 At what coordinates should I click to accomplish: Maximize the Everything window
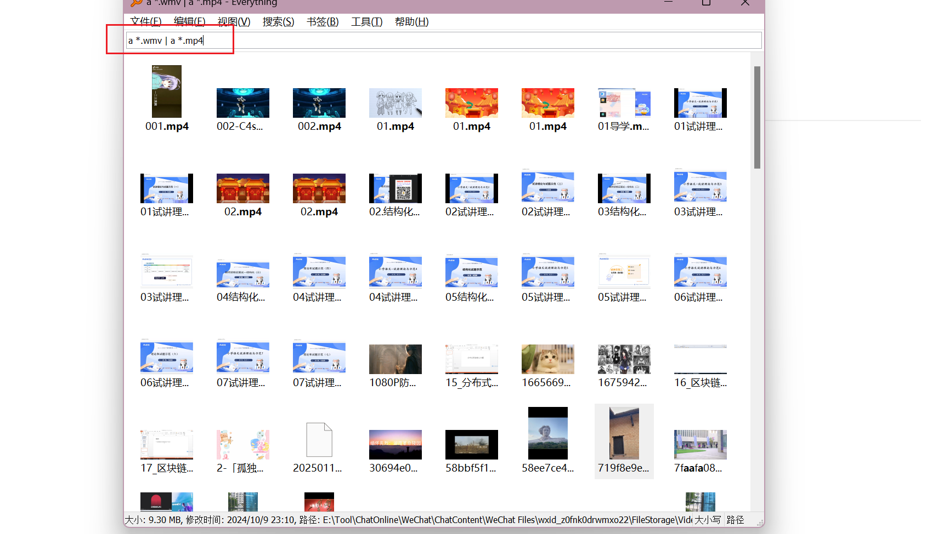707,3
